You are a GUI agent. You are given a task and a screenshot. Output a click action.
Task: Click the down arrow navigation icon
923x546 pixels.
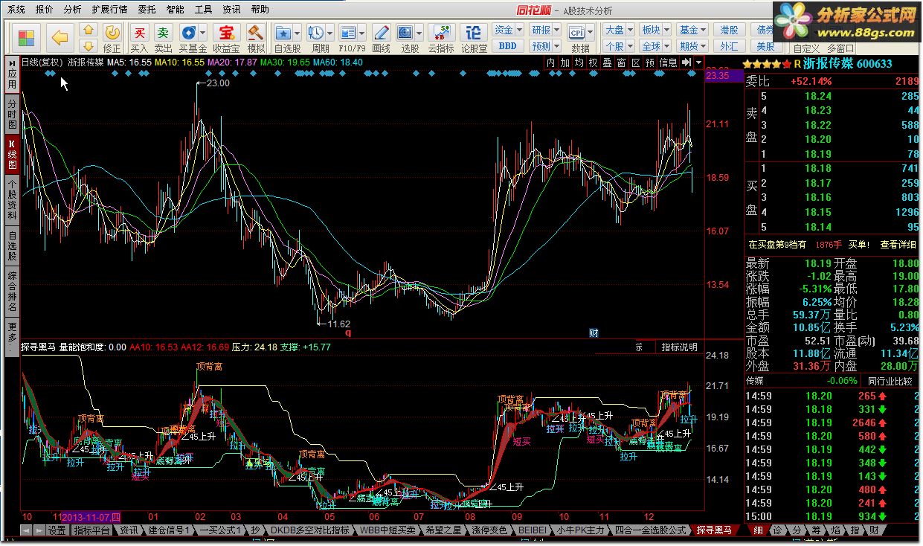coord(88,46)
